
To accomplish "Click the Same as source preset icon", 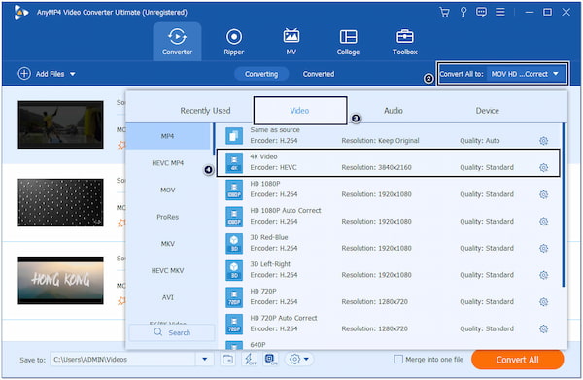I will [x=234, y=136].
